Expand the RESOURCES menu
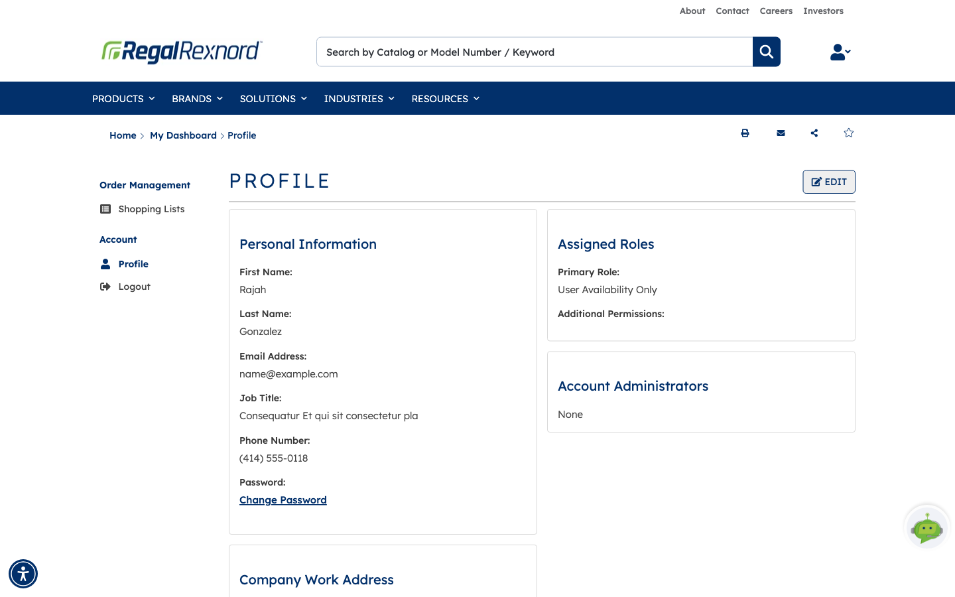Screen dimensions: 955x597 (x=445, y=98)
